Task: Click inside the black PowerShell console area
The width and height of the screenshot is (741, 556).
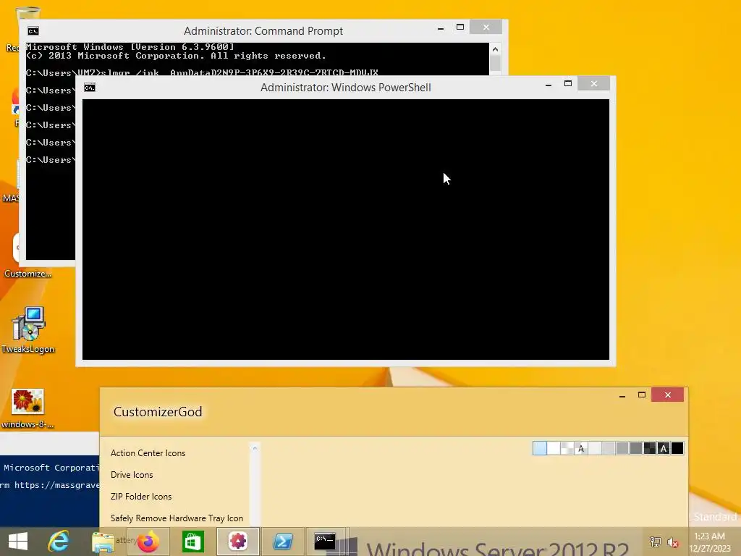Action: [x=345, y=229]
